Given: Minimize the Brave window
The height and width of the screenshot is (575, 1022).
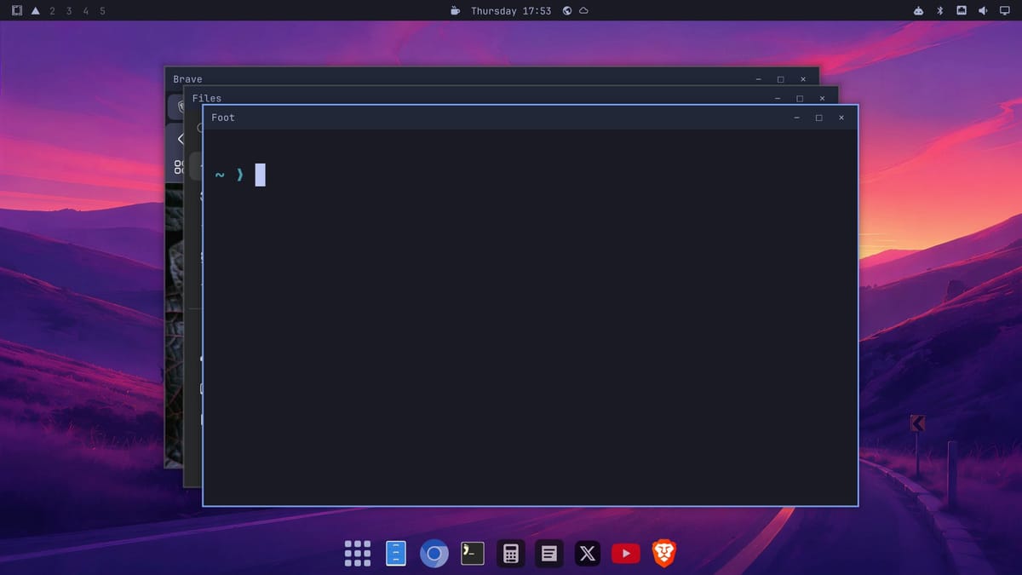Looking at the screenshot, I should tap(758, 79).
